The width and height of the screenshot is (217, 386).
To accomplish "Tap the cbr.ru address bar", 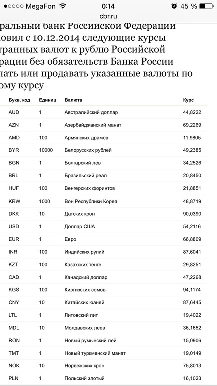I will pyautogui.click(x=108, y=16).
